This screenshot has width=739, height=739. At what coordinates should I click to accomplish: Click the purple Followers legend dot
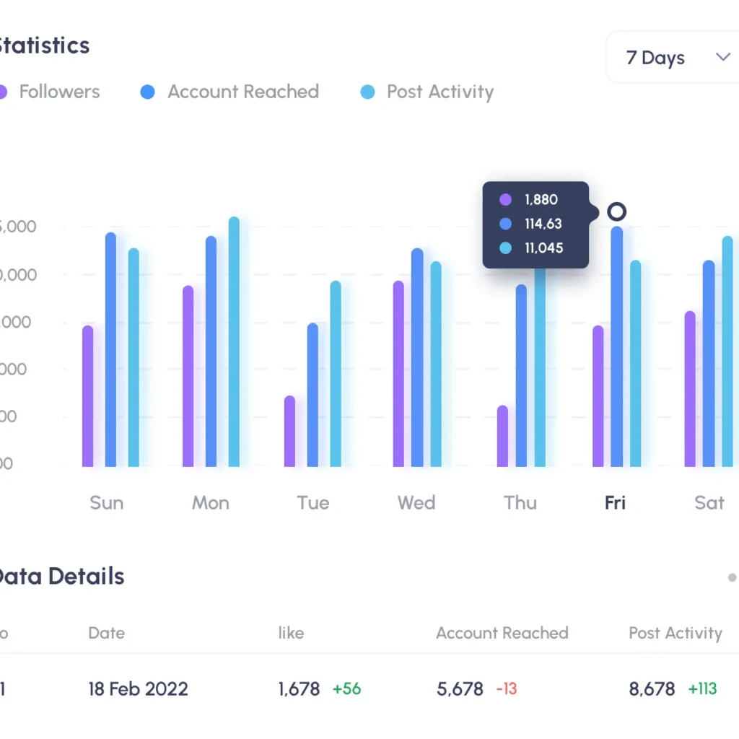click(x=2, y=92)
